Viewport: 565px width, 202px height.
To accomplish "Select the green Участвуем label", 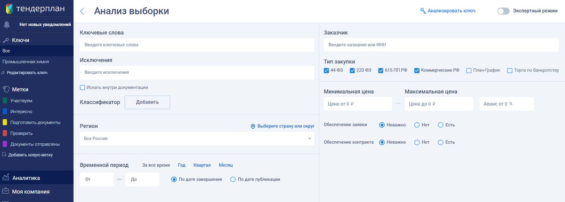I will pyautogui.click(x=5, y=101).
